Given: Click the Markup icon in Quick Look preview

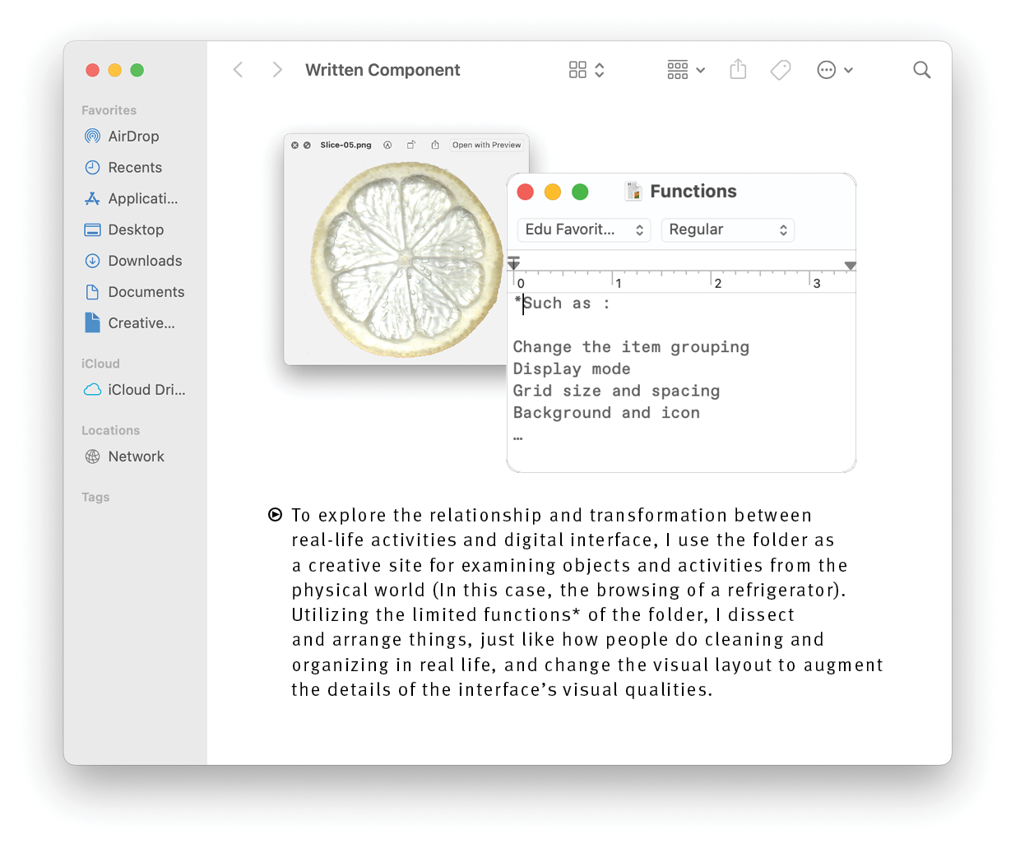Looking at the screenshot, I should point(387,145).
